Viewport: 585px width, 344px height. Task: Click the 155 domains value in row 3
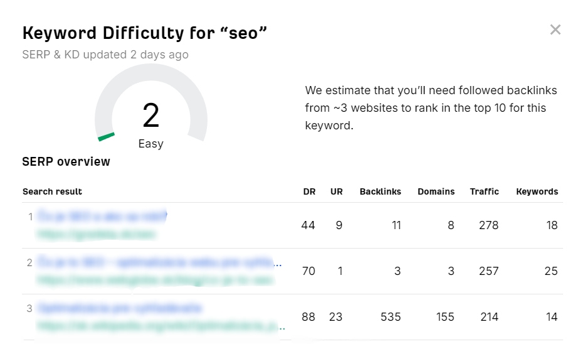pyautogui.click(x=445, y=317)
